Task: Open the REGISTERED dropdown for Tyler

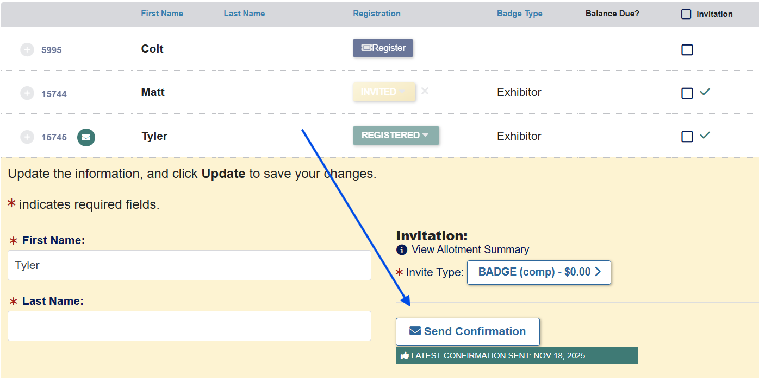Action: pos(396,136)
